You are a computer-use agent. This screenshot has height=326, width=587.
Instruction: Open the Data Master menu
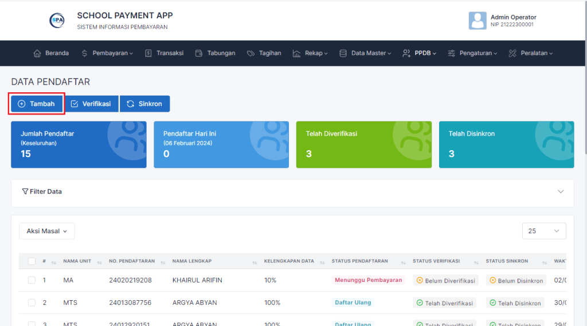tap(365, 53)
